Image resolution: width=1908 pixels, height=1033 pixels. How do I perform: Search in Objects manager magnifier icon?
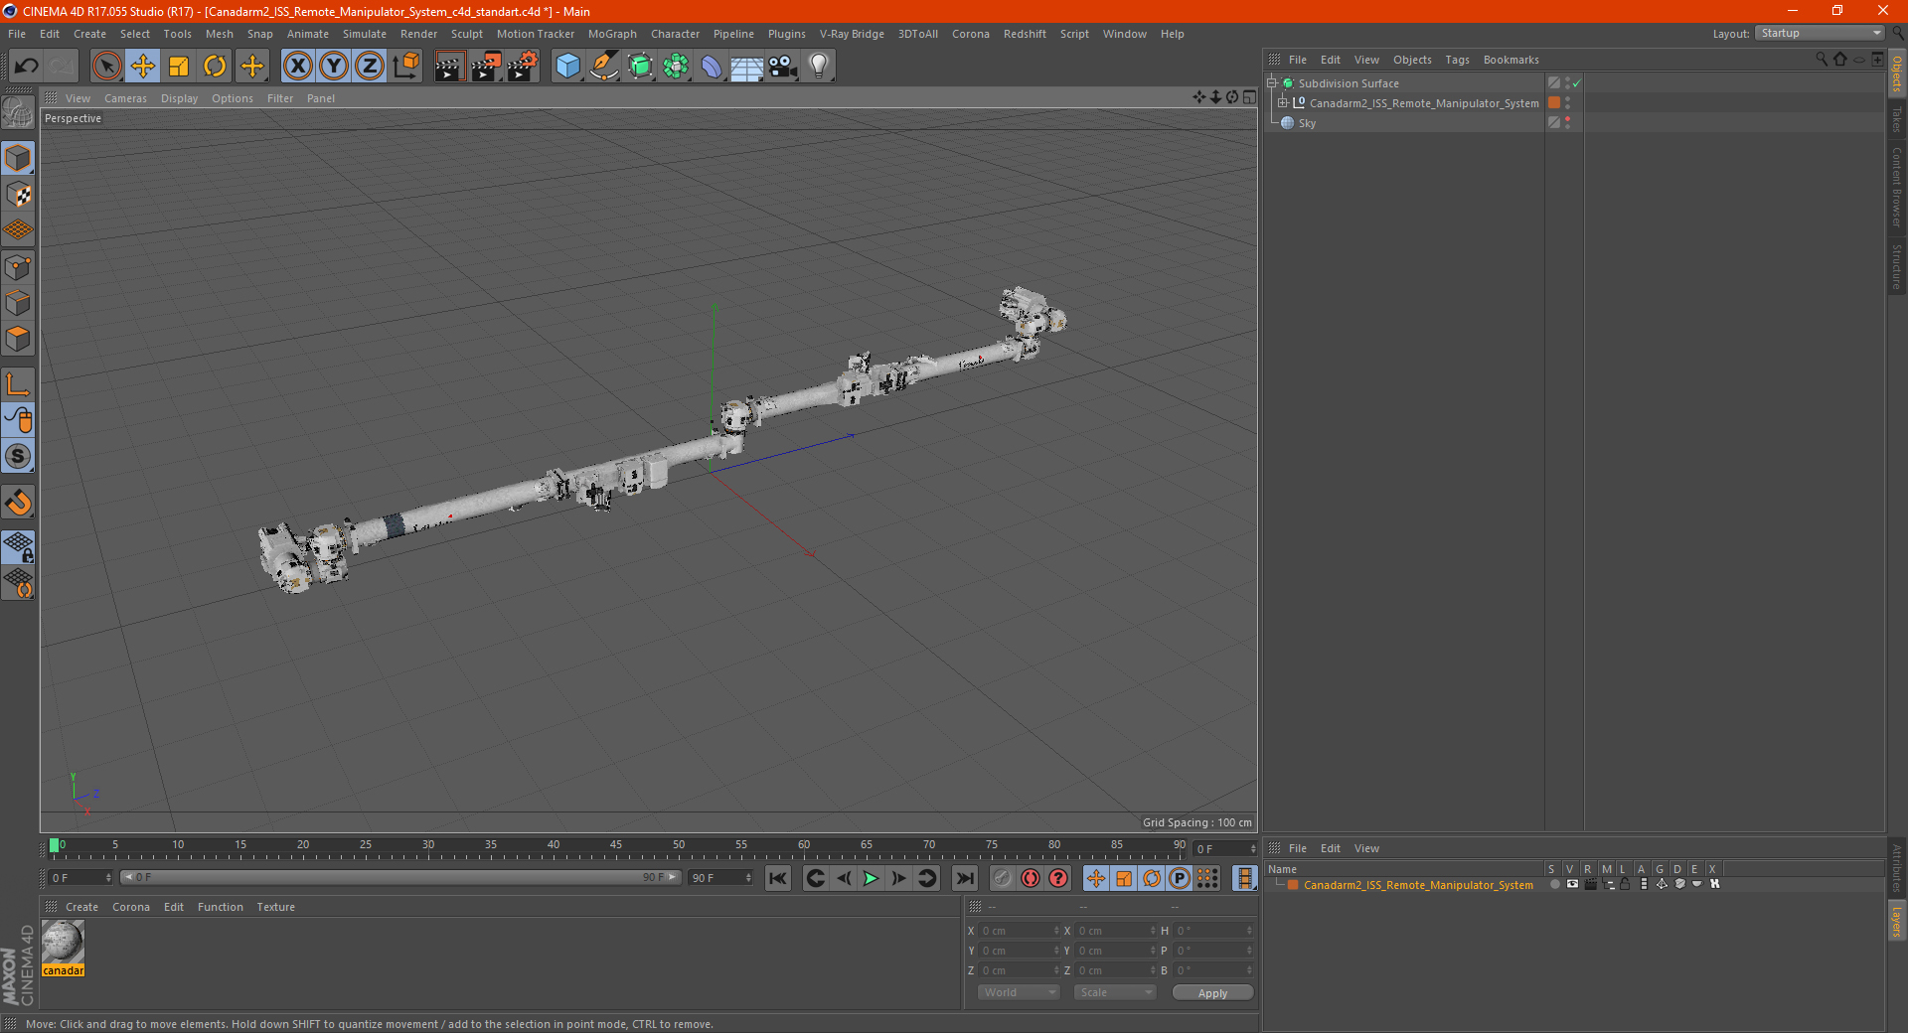1821,60
